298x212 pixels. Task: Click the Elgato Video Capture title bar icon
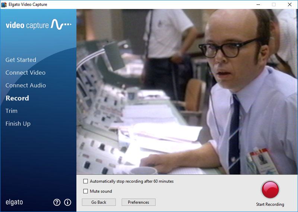[x=4, y=4]
